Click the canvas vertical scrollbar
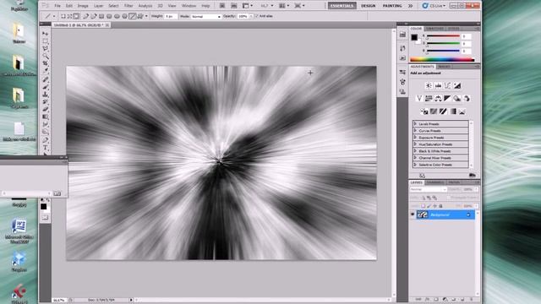Image resolution: width=541 pixels, height=304 pixels. [x=394, y=163]
